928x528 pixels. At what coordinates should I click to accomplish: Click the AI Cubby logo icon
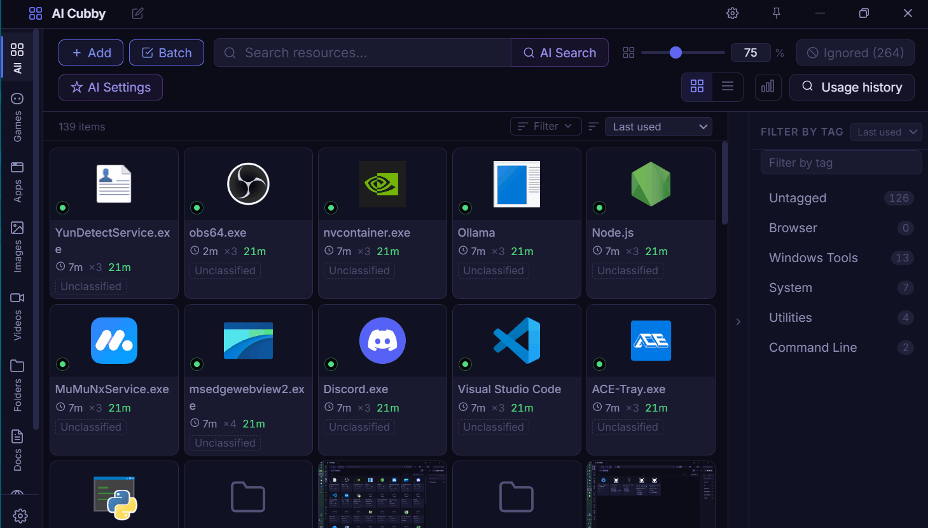click(36, 13)
